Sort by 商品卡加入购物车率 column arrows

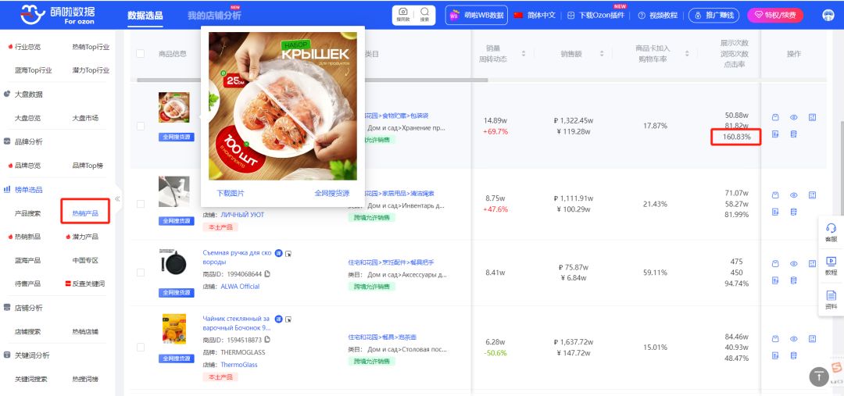click(687, 54)
